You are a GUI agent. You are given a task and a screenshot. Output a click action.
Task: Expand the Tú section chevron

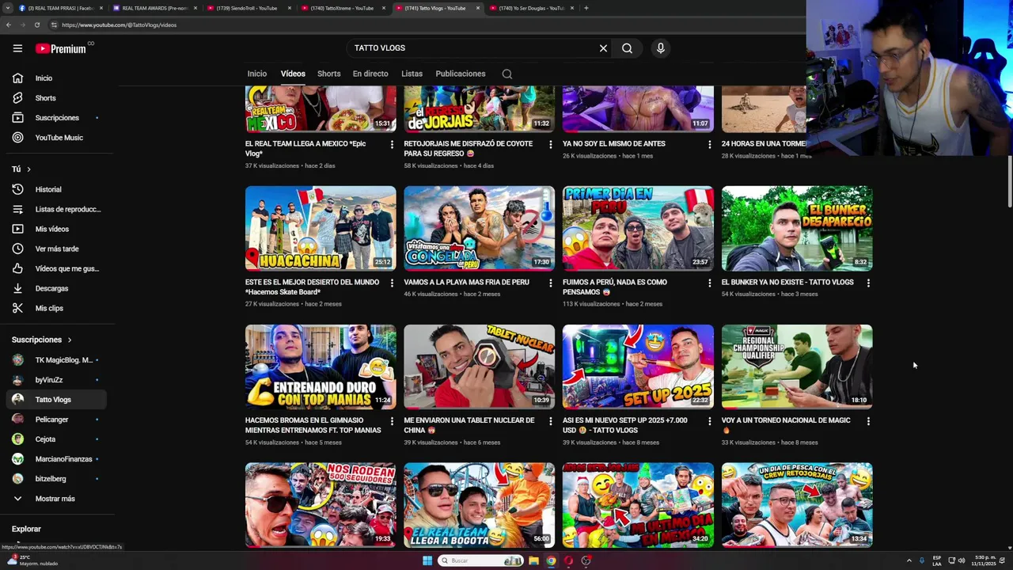point(28,169)
